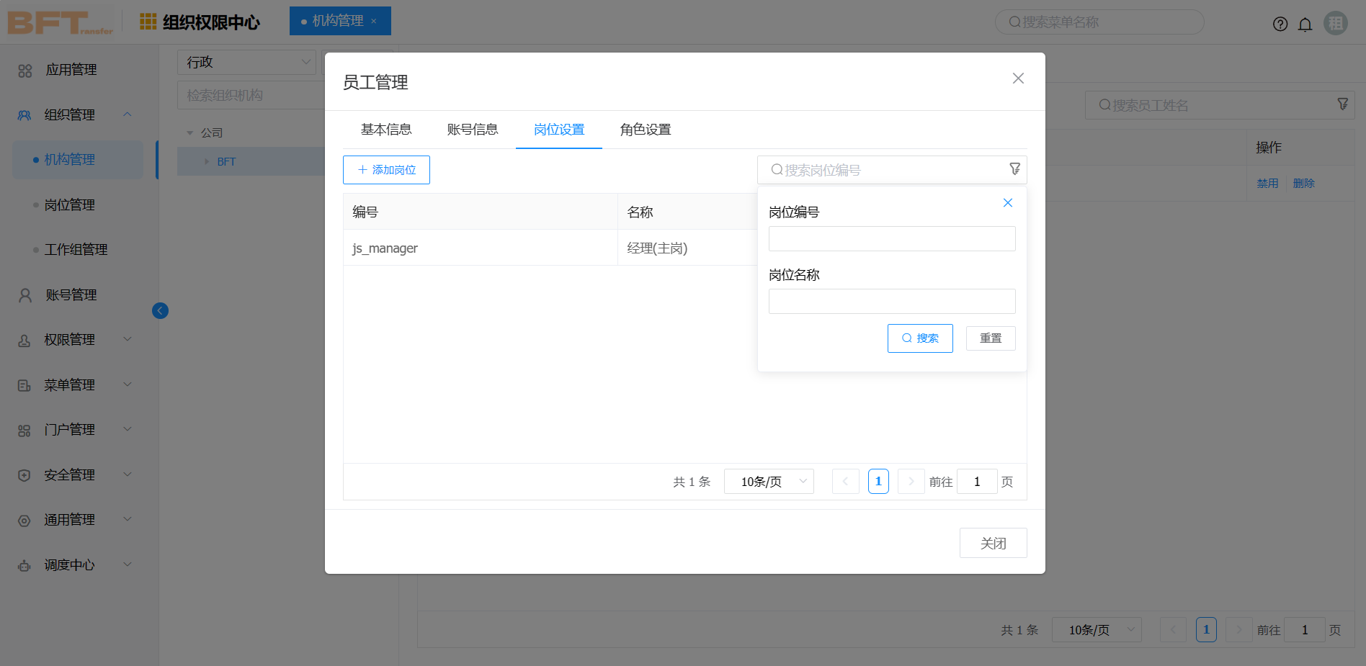Collapse the sidebar with the arrow handle
The width and height of the screenshot is (1366, 666).
pos(160,310)
